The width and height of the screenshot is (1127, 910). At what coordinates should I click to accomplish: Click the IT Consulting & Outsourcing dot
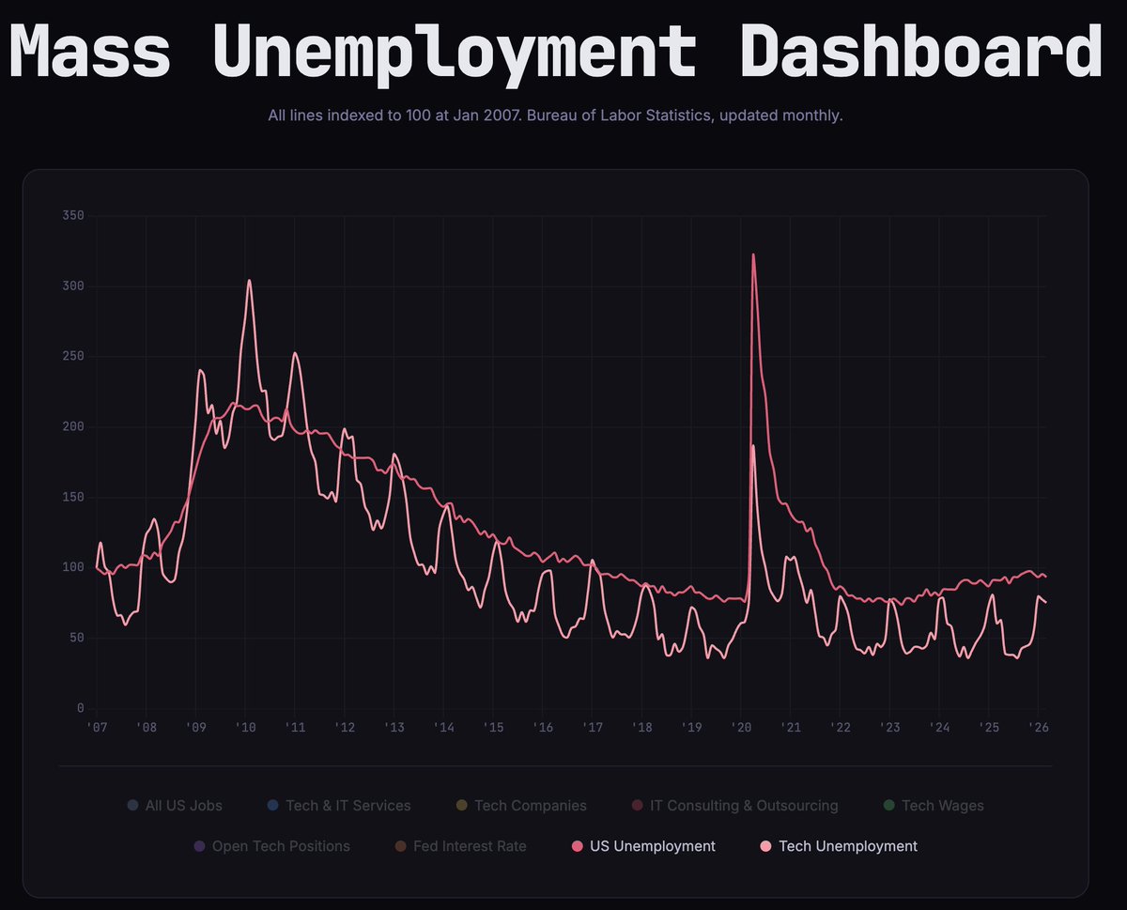[x=638, y=805]
